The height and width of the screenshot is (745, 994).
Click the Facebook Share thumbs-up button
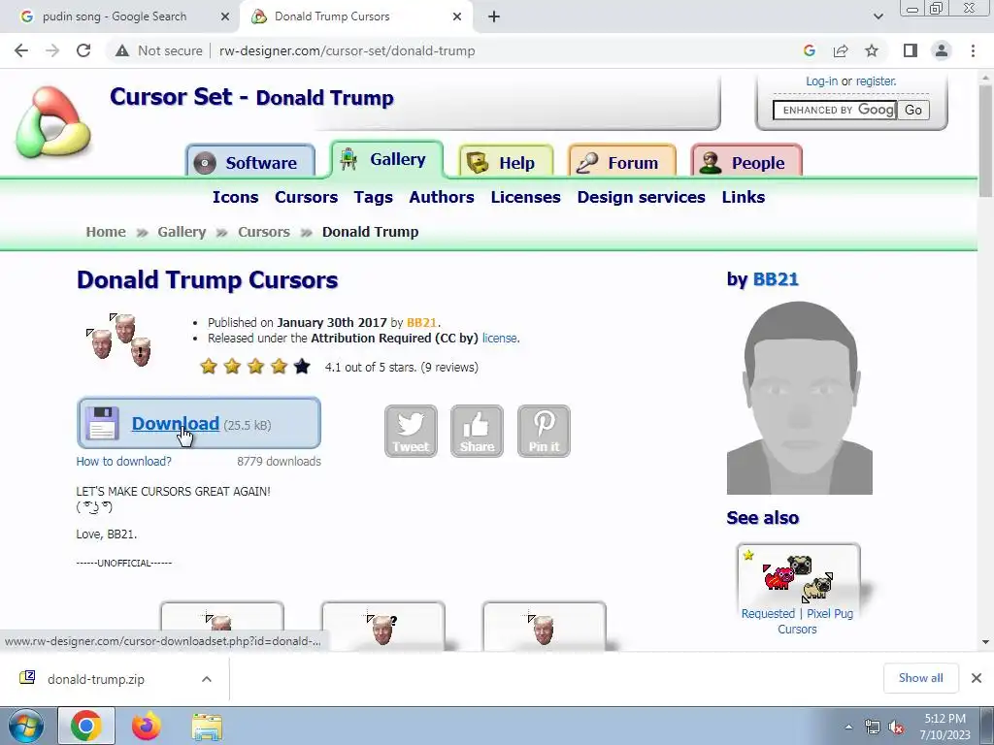[477, 432]
